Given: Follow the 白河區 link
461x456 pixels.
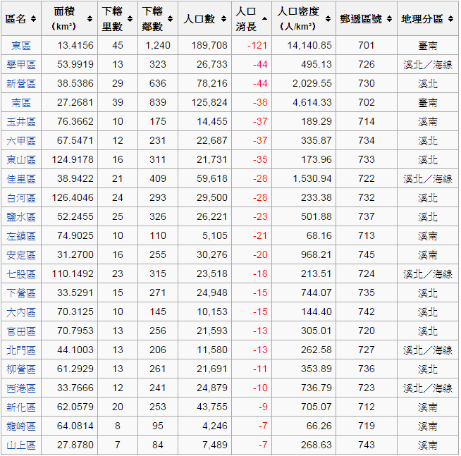Looking at the screenshot, I should pos(21,197).
